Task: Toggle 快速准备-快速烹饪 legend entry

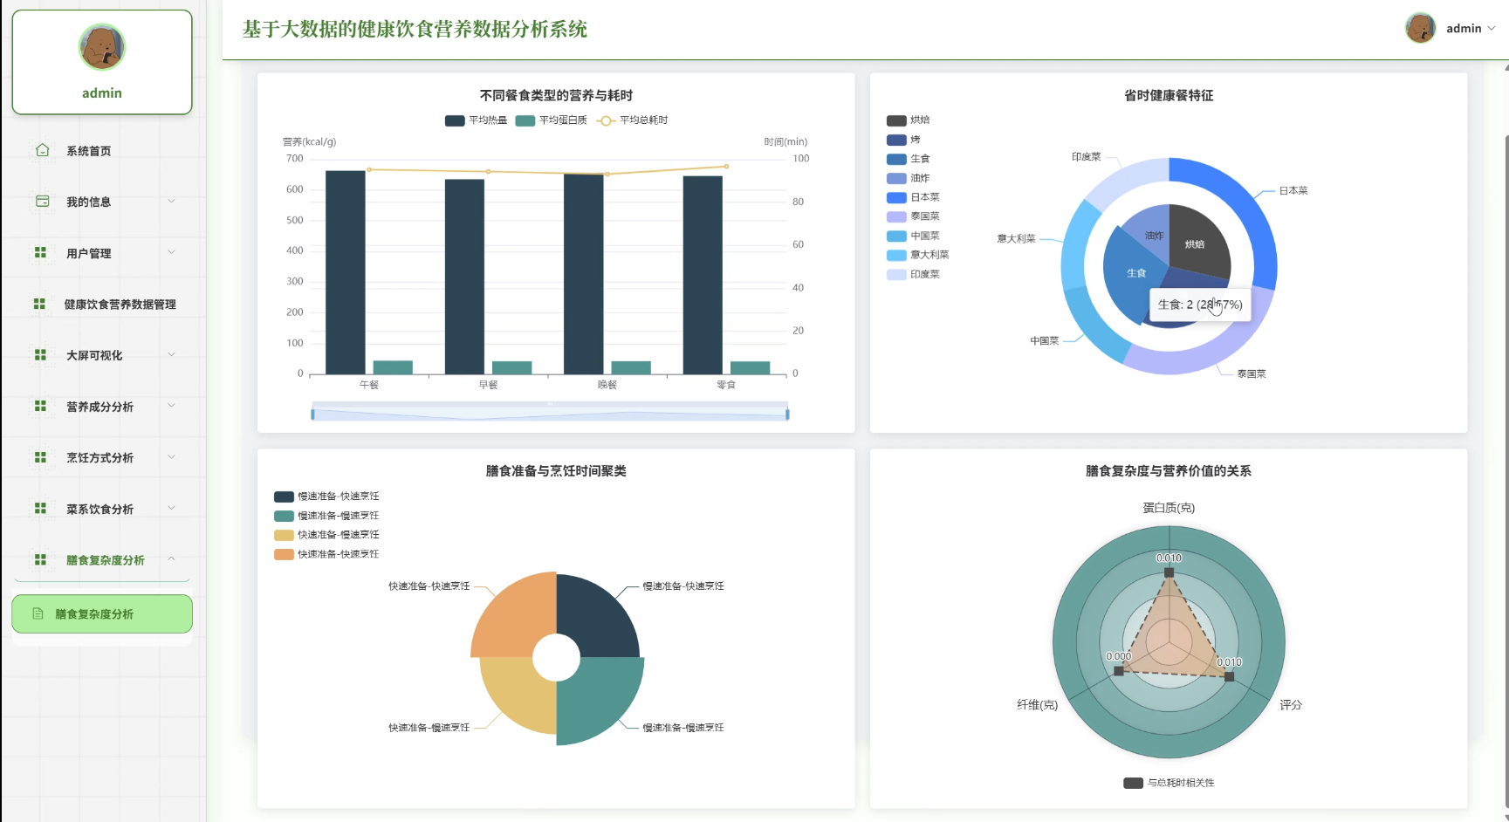Action: pyautogui.click(x=326, y=554)
